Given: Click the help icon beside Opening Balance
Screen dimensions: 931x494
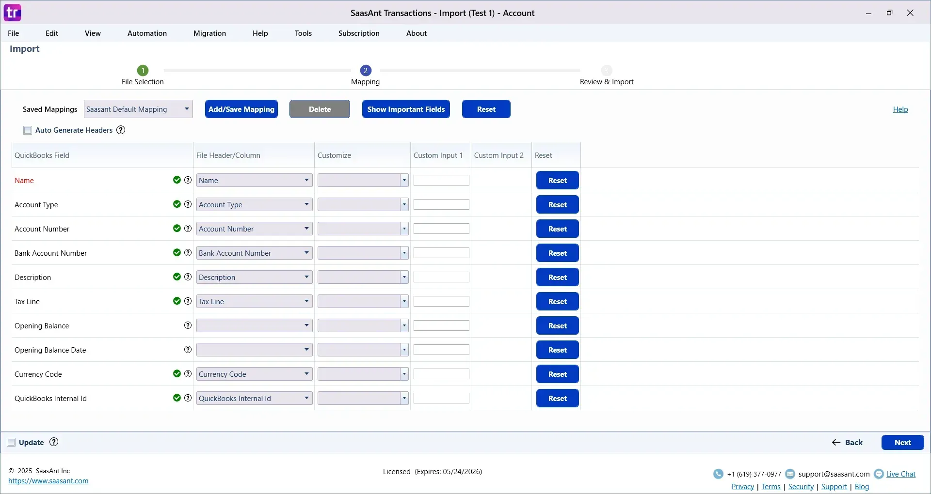Looking at the screenshot, I should [188, 325].
